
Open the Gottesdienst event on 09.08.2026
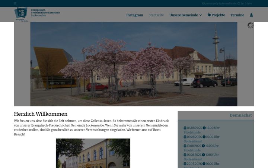coord(193,141)
